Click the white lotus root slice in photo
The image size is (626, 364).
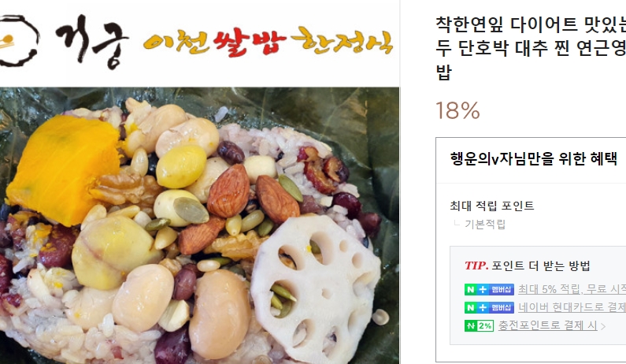316,280
